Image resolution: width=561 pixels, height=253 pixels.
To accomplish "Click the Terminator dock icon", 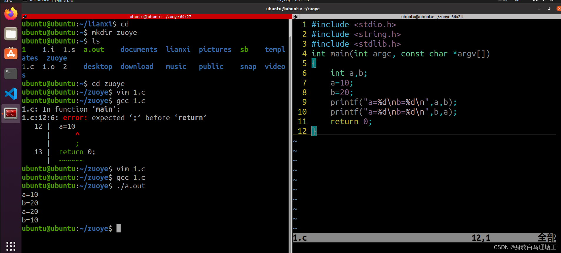I will (x=11, y=113).
